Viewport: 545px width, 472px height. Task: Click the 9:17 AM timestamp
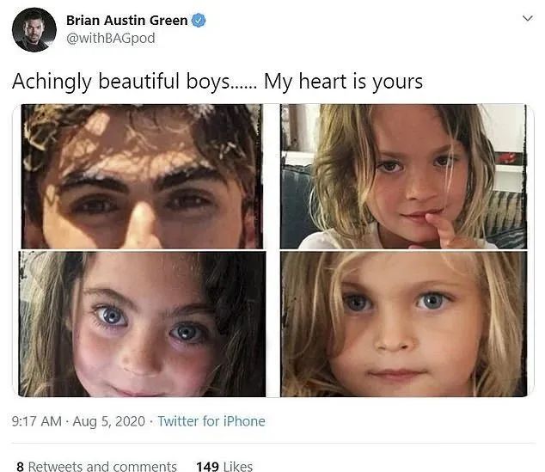click(x=36, y=421)
